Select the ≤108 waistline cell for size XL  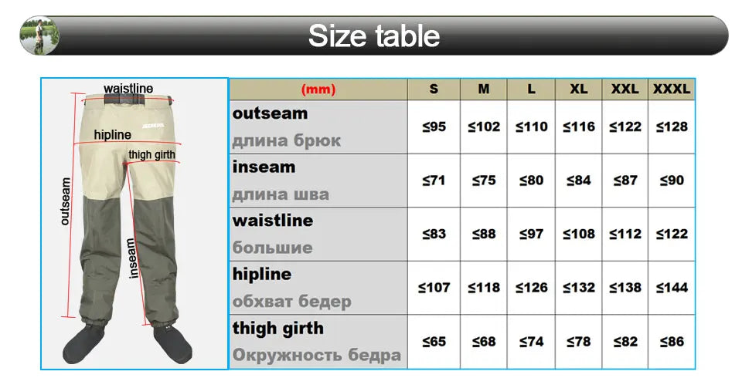579,234
